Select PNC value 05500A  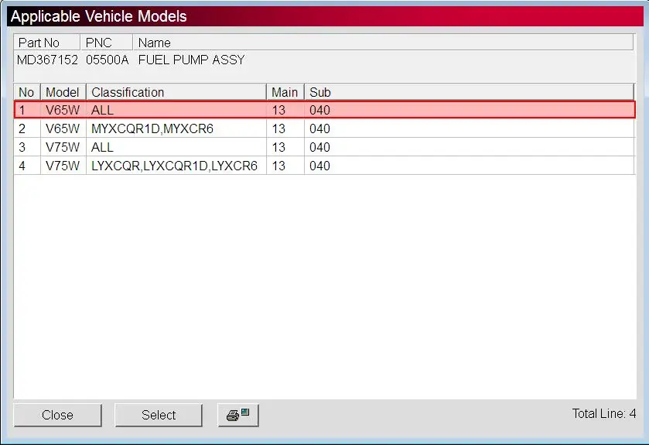click(108, 60)
